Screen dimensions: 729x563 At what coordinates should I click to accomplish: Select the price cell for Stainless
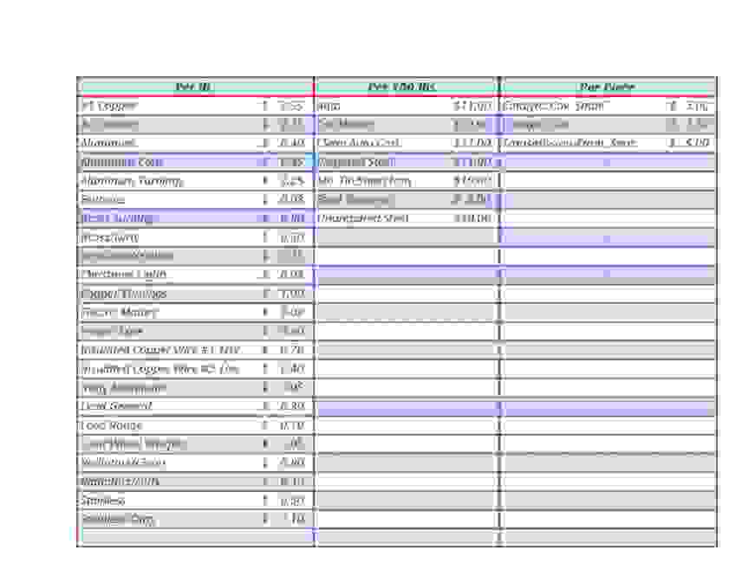tap(291, 501)
